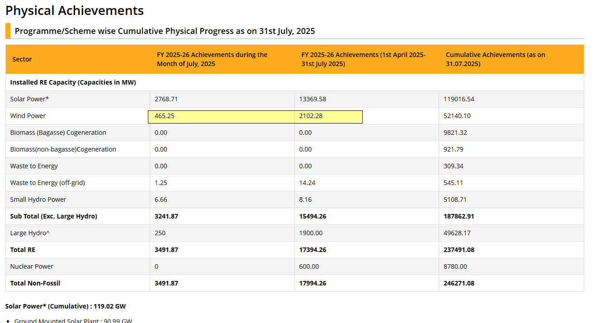Click the highlighted Wind Power value 465.25
Image resolution: width=596 pixels, height=323 pixels.
coord(165,116)
